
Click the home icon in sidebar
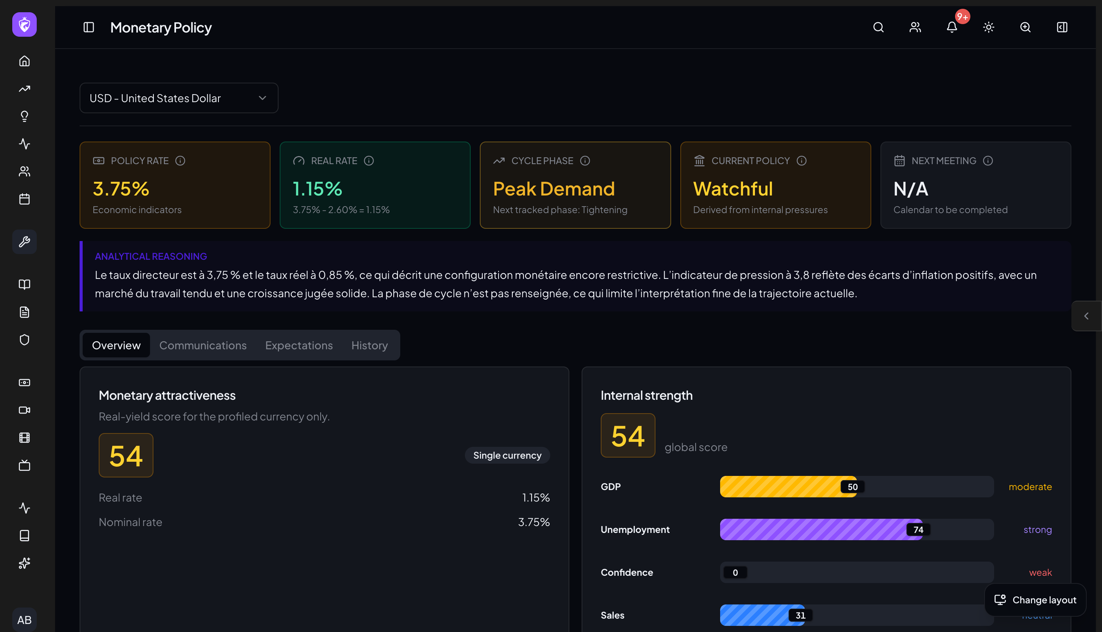tap(24, 61)
